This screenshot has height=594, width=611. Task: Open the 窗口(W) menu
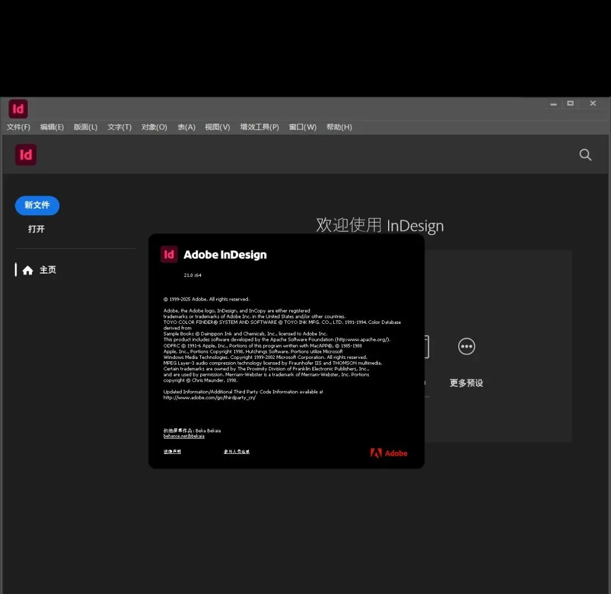[x=302, y=127]
